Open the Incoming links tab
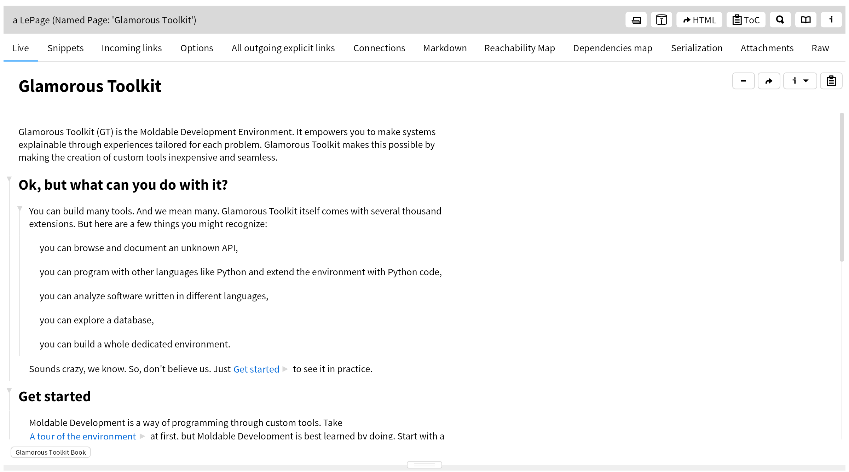The width and height of the screenshot is (849, 472). 132,48
